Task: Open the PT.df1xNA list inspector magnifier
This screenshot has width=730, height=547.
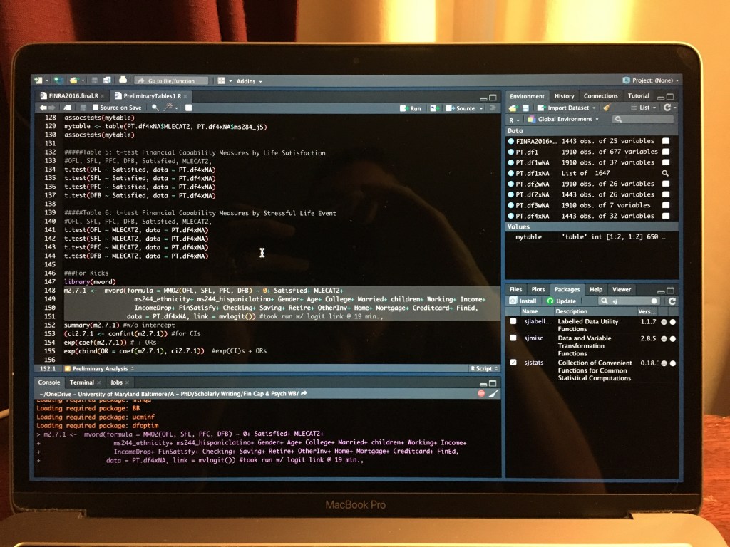Action: pos(665,173)
